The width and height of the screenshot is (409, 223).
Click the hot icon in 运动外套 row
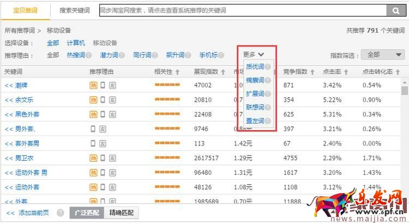[x=93, y=187]
